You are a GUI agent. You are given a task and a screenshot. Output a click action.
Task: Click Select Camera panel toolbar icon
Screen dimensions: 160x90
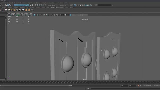[x=9, y=15]
